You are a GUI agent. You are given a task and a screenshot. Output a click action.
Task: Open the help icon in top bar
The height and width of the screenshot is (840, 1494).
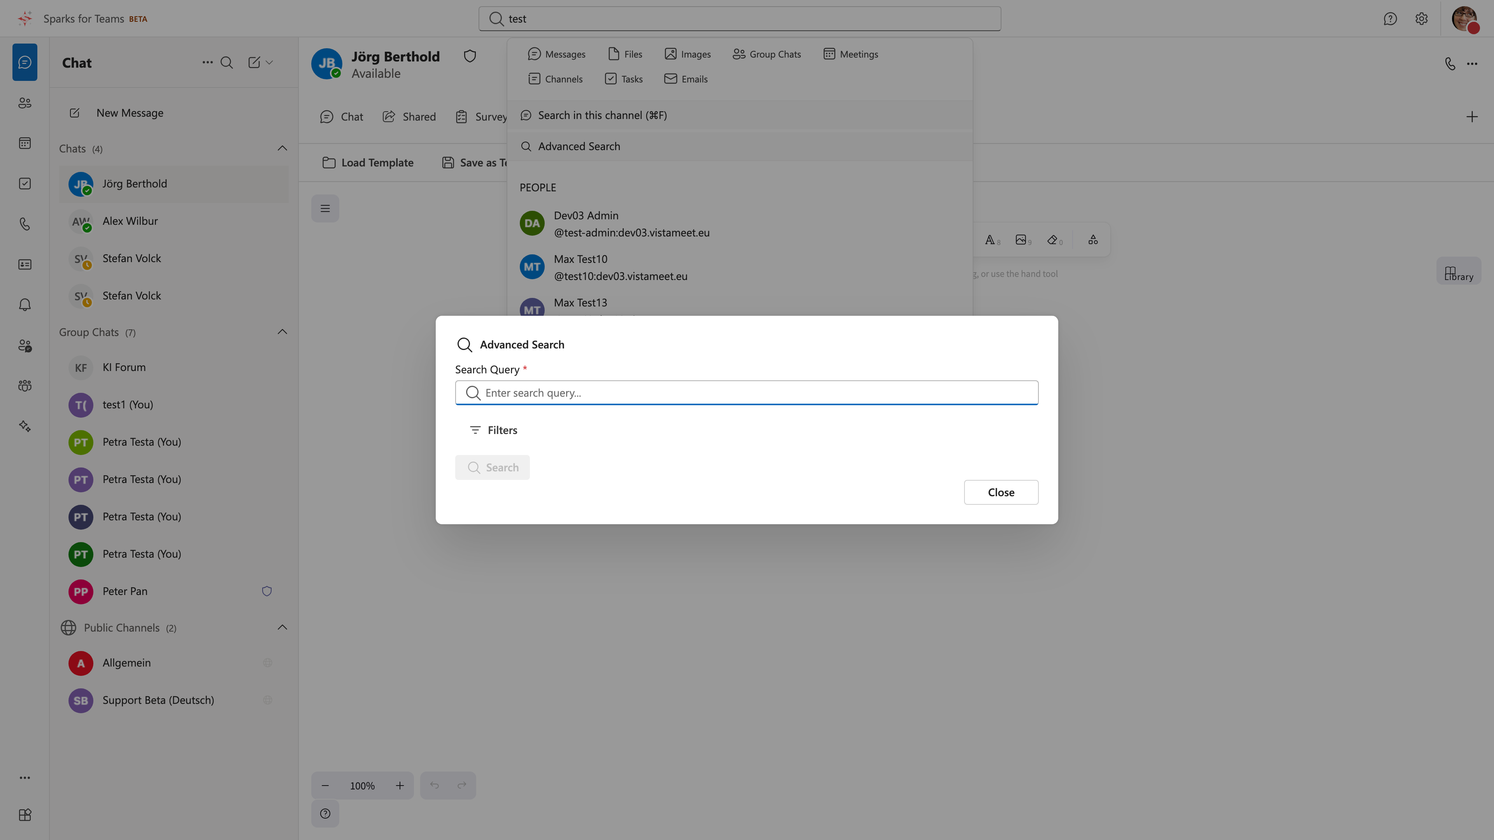pyautogui.click(x=1390, y=19)
